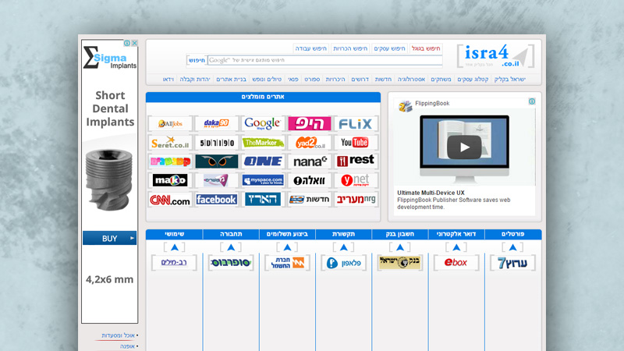
Task: Focus the Google custom search field
Action: [324, 60]
